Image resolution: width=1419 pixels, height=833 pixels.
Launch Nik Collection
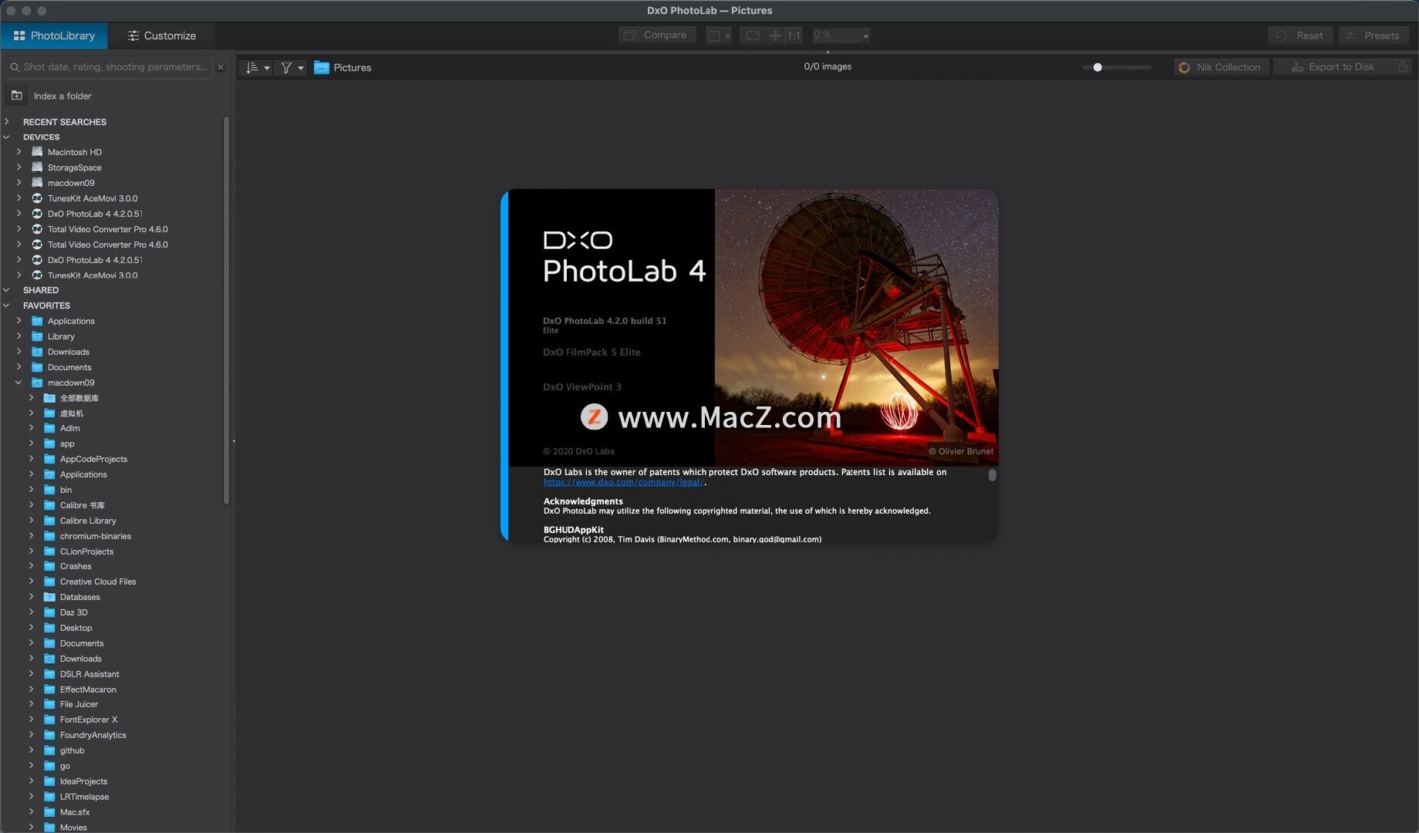coord(1221,67)
